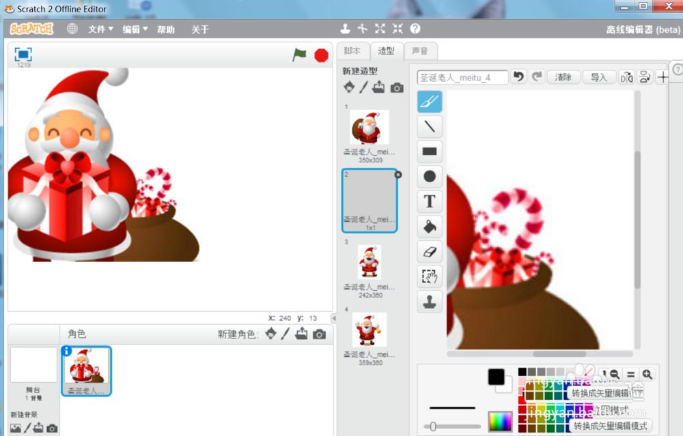Switch to the 脚本 tab
This screenshot has width=683, height=436.
(352, 50)
